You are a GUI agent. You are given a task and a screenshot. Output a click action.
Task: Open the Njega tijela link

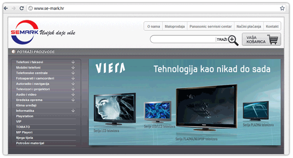pyautogui.click(x=25, y=138)
